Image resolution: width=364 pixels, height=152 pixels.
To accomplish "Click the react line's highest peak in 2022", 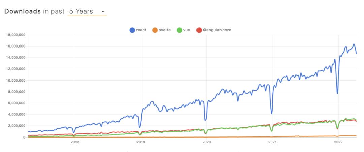I will coord(354,44).
